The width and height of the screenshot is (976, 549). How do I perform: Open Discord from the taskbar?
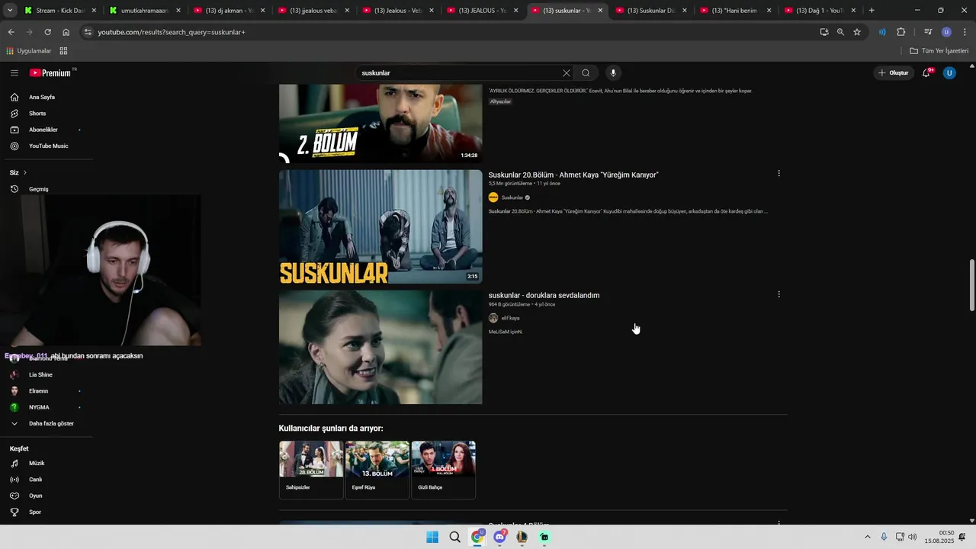[499, 537]
